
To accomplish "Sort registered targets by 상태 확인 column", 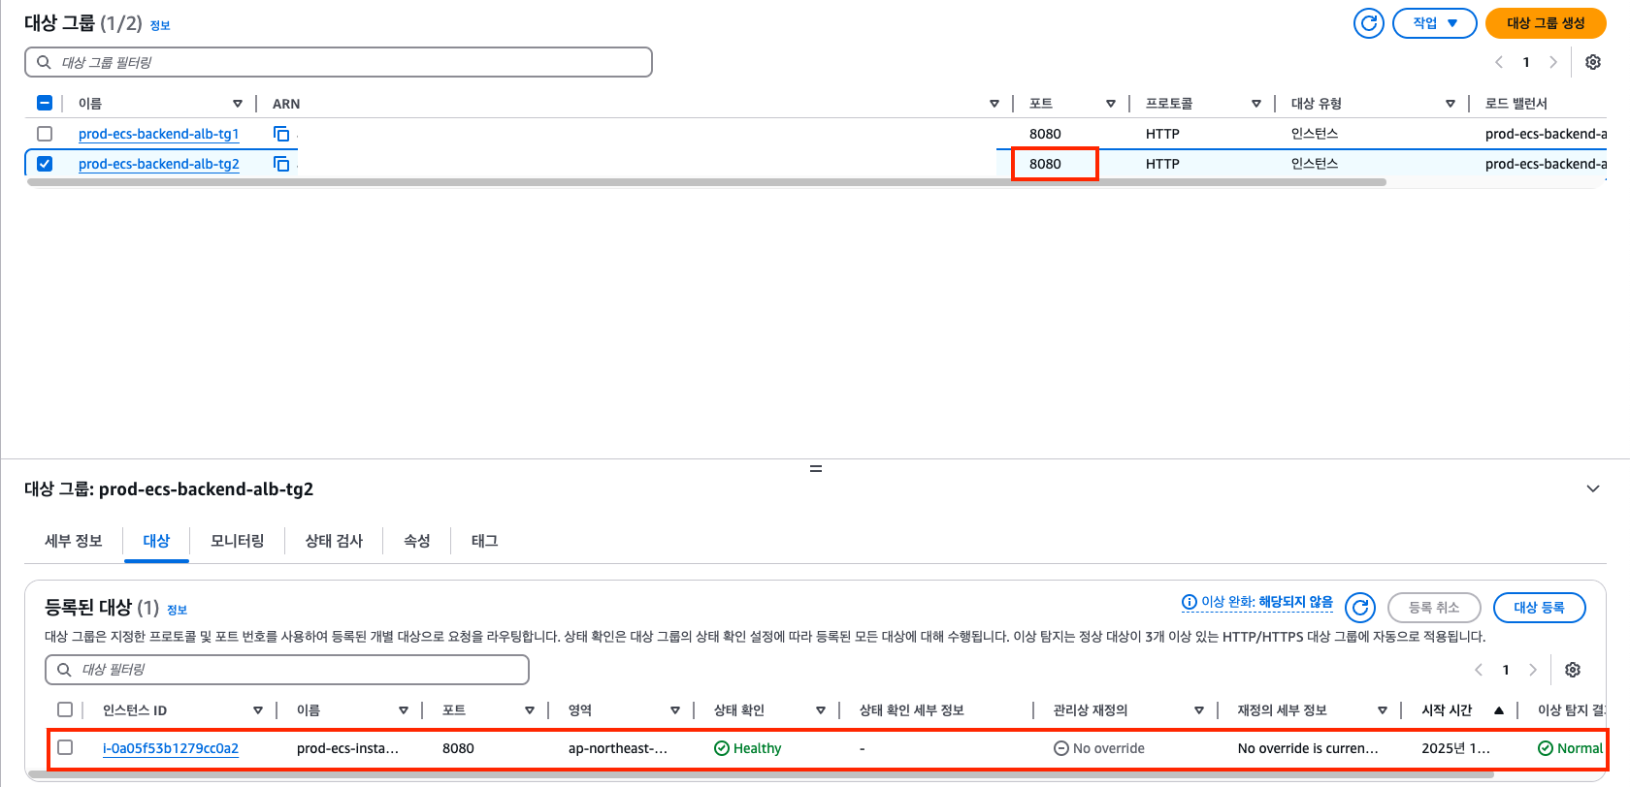I will click(x=821, y=710).
